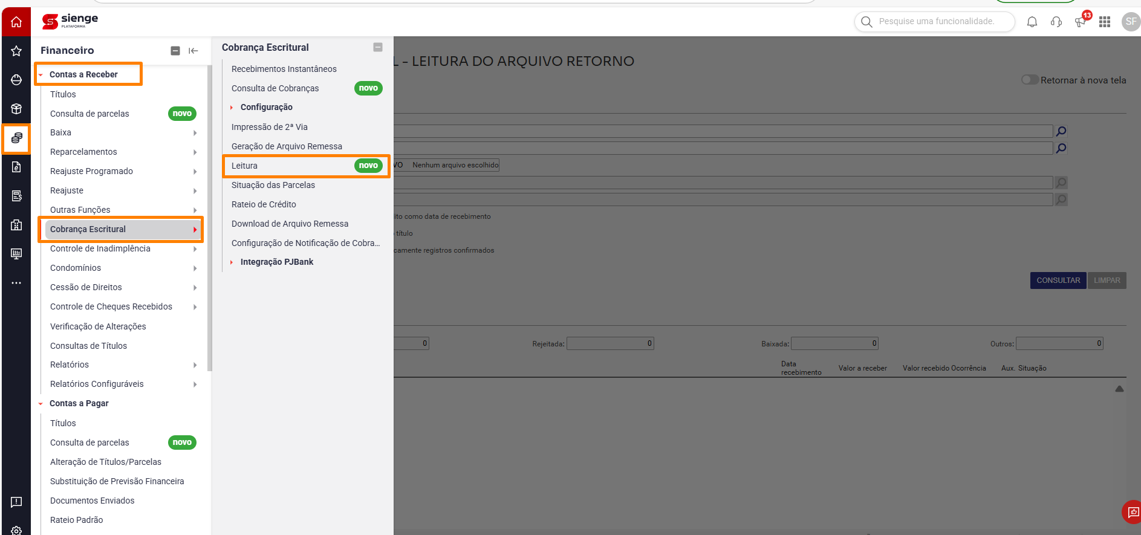The height and width of the screenshot is (535, 1141).
Task: Click the CONSULTAR button
Action: pyautogui.click(x=1058, y=280)
